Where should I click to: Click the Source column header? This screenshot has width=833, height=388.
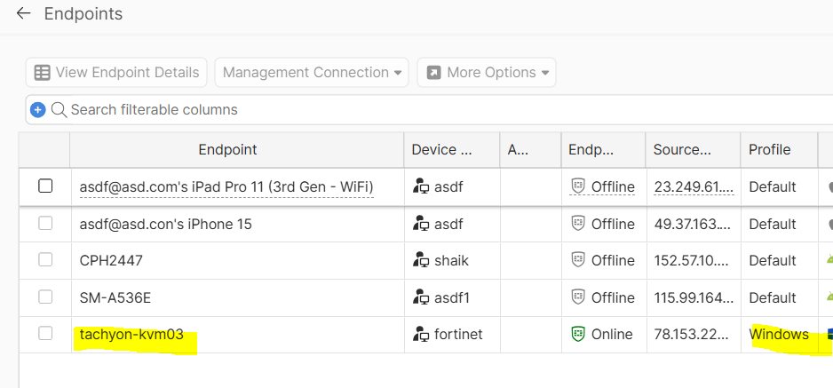click(x=682, y=150)
